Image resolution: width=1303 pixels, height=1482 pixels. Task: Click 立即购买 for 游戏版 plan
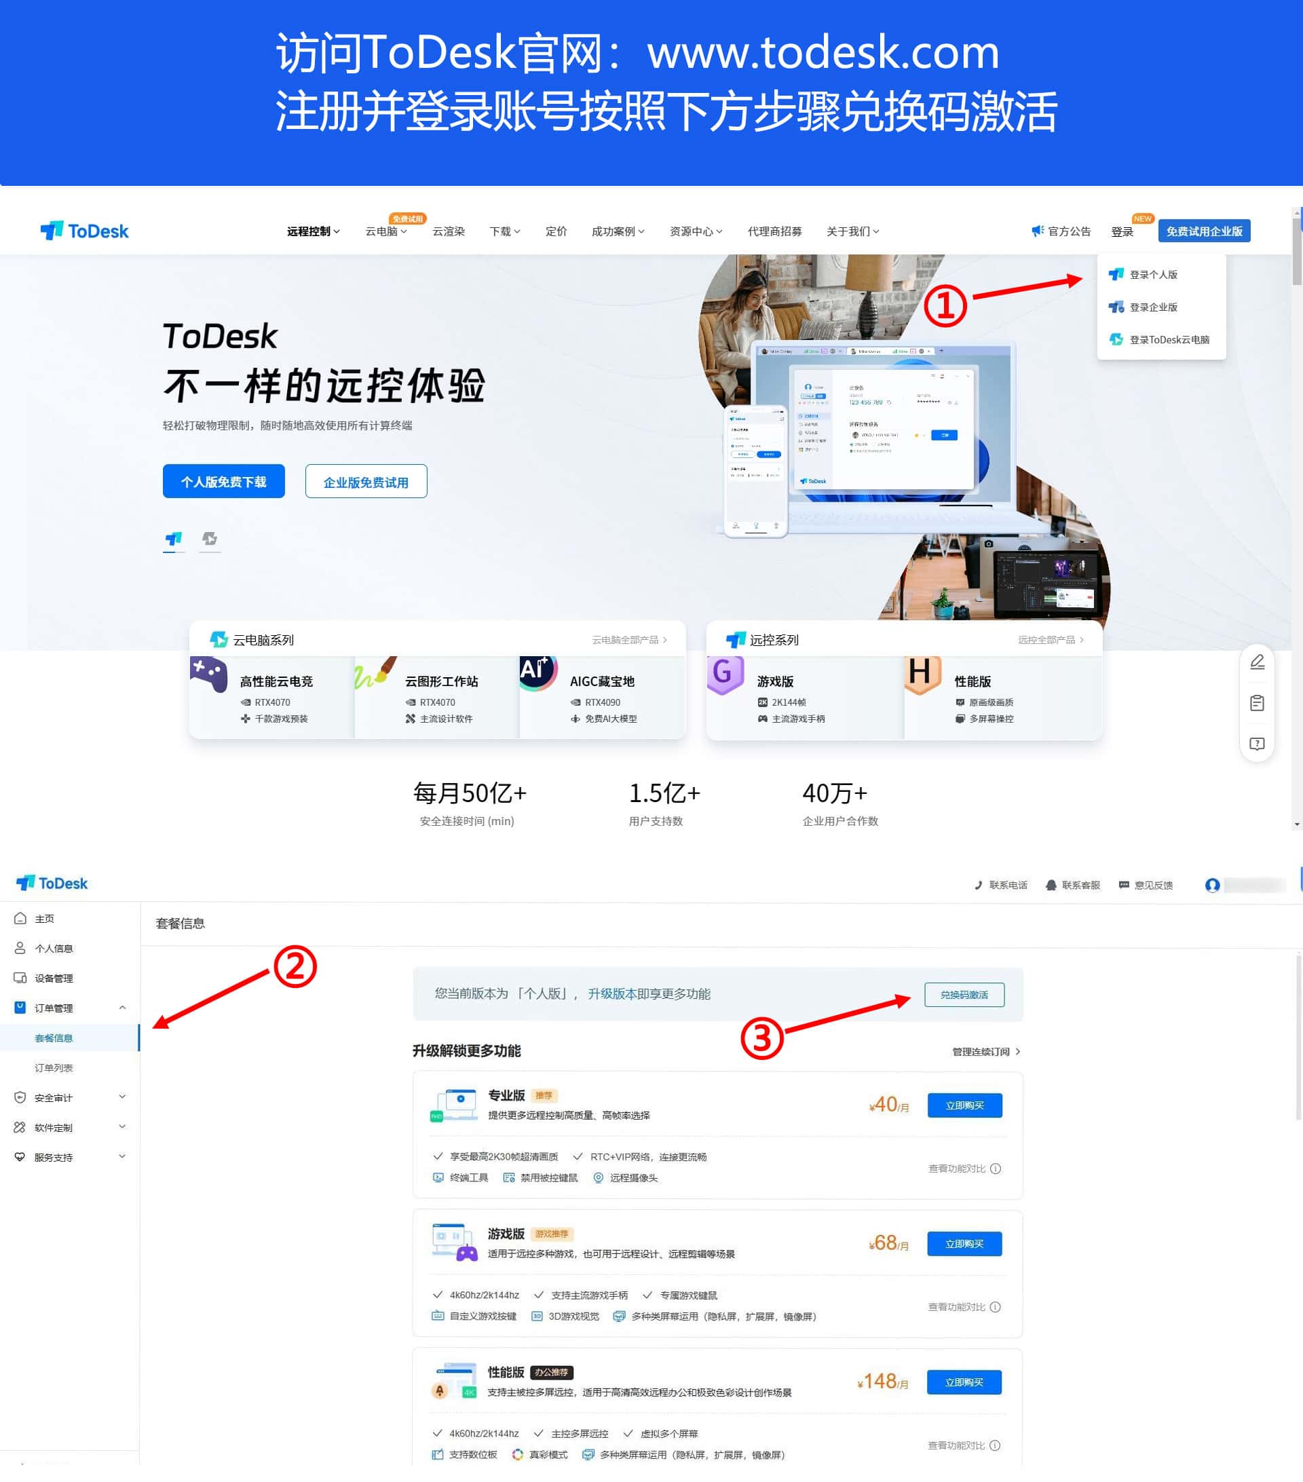tap(964, 1243)
